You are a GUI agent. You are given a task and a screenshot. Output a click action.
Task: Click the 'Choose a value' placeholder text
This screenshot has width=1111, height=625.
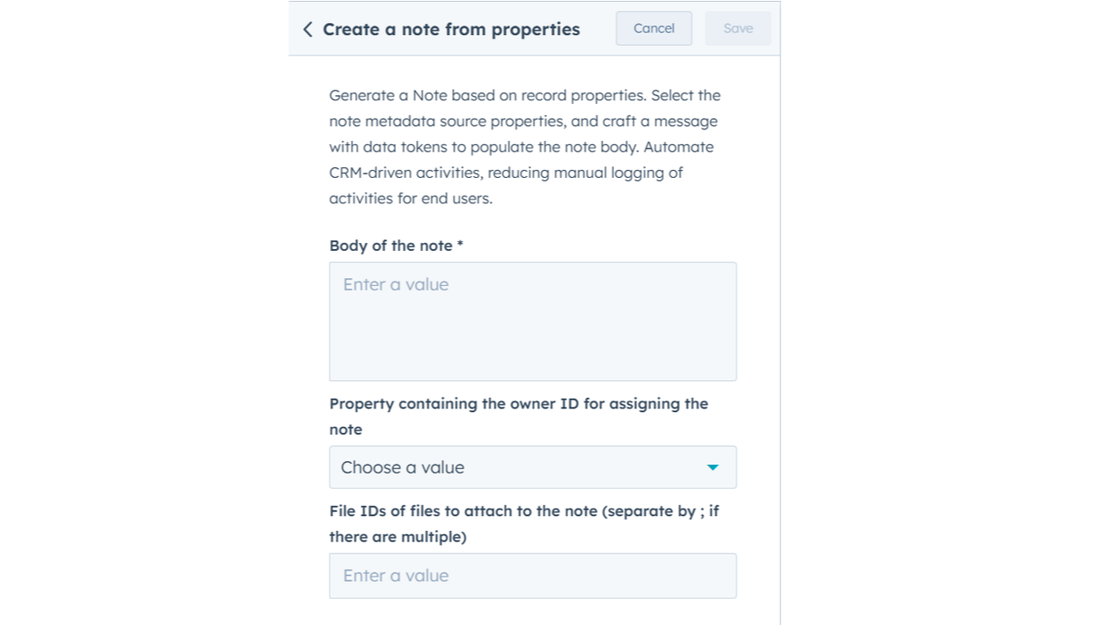tap(402, 467)
